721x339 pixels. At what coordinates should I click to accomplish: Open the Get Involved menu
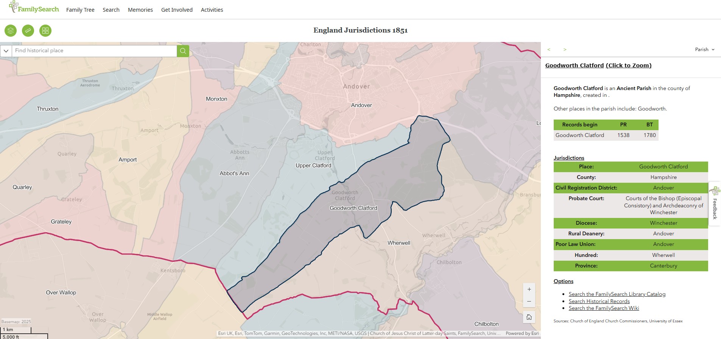point(177,10)
